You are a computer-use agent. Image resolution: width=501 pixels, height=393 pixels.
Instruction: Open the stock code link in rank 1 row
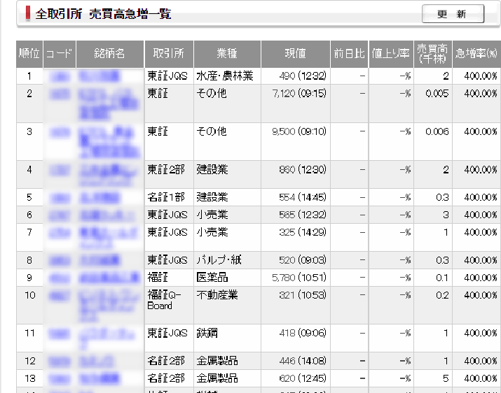tap(60, 76)
